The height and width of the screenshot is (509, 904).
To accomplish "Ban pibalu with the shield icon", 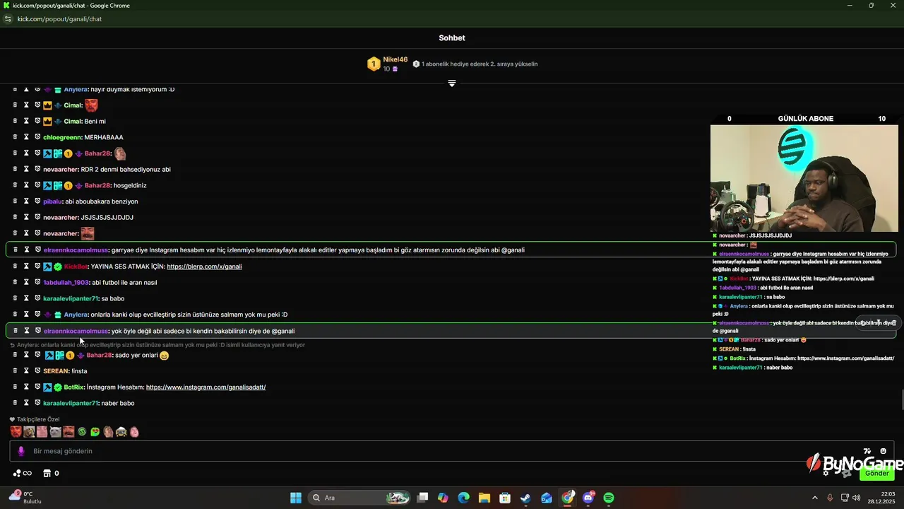I will [x=37, y=201].
